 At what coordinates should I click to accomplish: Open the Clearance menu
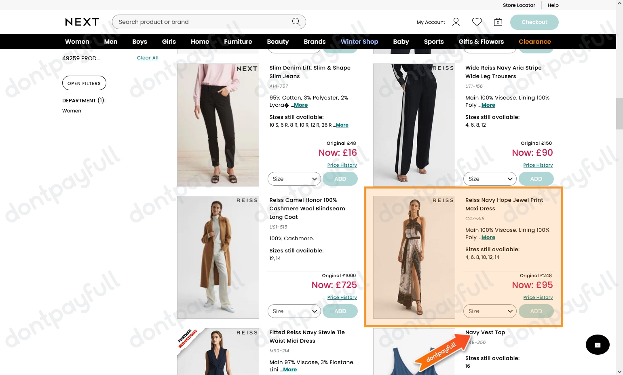click(x=535, y=42)
